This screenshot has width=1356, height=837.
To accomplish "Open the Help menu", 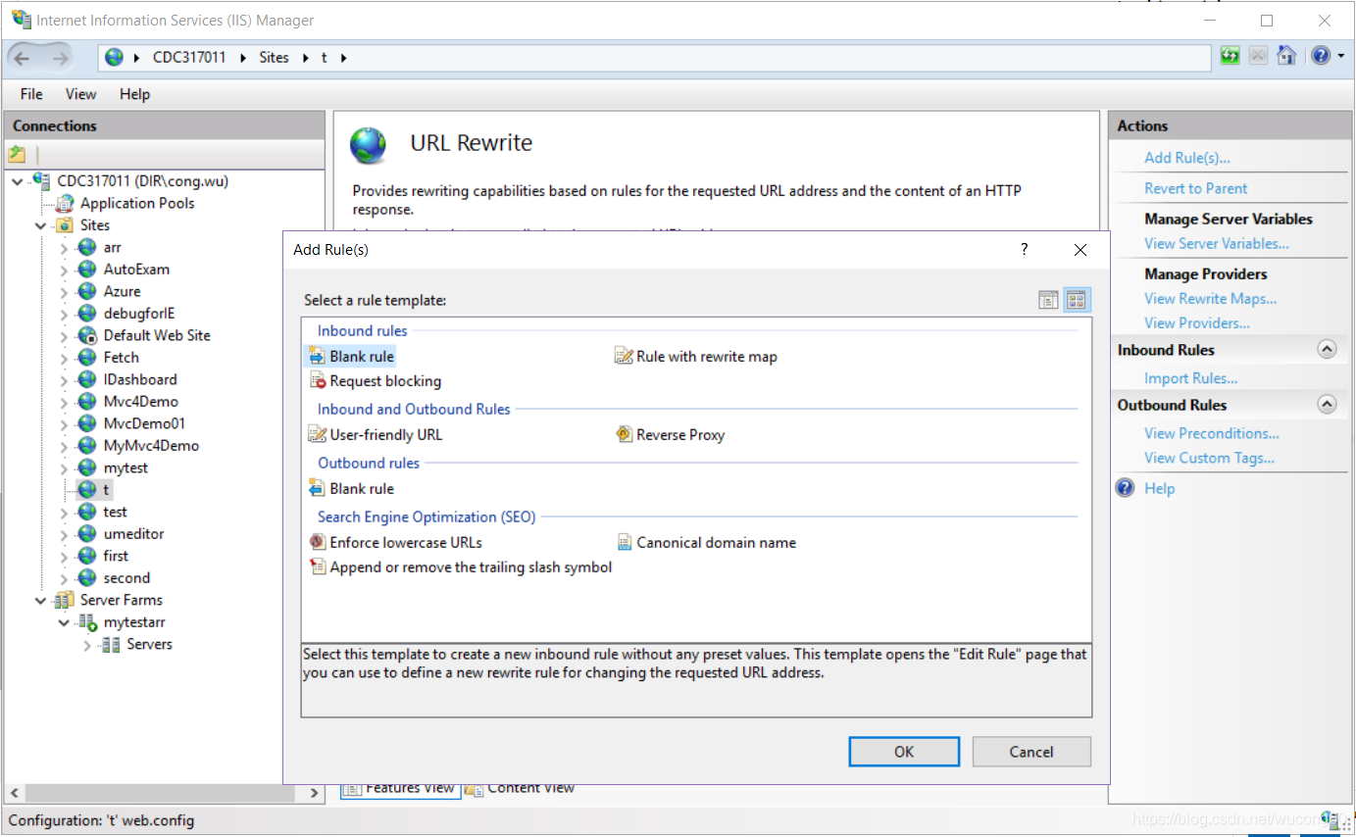I will click(134, 94).
